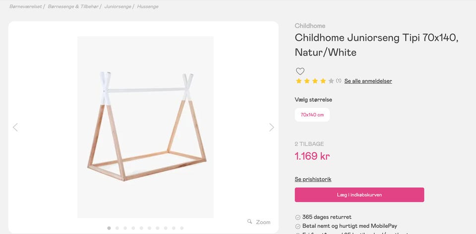Choose the 70x140 cm size option
This screenshot has height=234, width=476.
[312, 115]
